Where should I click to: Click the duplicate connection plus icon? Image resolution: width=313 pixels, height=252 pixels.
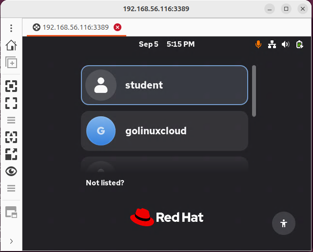[11, 62]
